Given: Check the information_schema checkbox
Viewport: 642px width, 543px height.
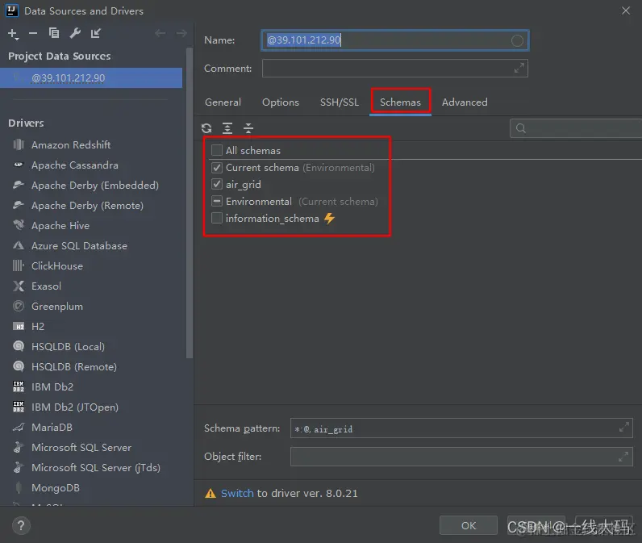Looking at the screenshot, I should pyautogui.click(x=217, y=219).
